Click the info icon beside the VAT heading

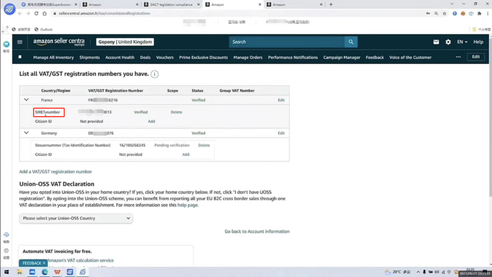pyautogui.click(x=154, y=74)
